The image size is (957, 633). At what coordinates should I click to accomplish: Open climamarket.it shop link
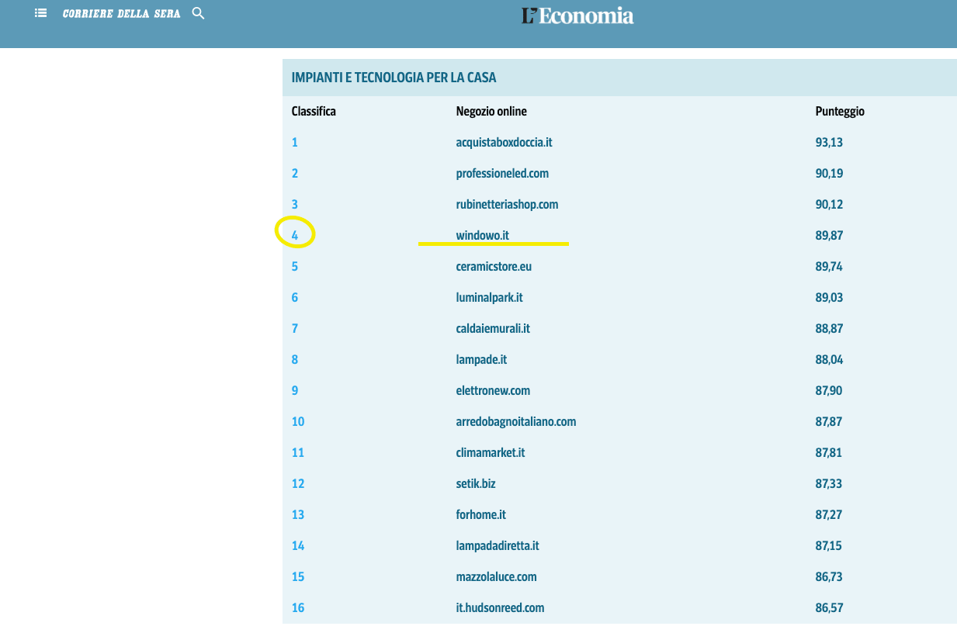[x=491, y=452]
